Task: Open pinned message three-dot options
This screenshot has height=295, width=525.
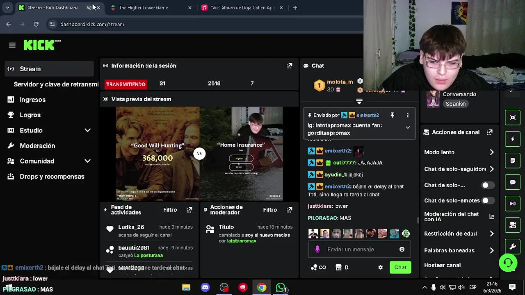Action: [408, 116]
